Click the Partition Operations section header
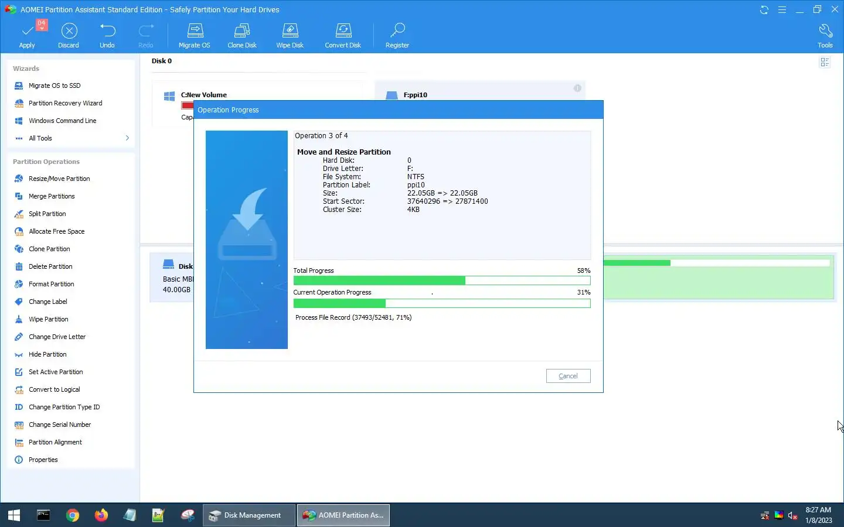844x527 pixels. pos(46,162)
